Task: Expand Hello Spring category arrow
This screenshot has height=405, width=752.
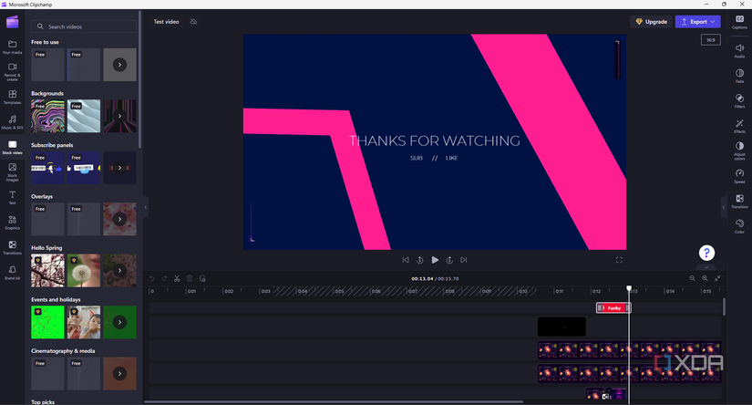Action: [120, 271]
